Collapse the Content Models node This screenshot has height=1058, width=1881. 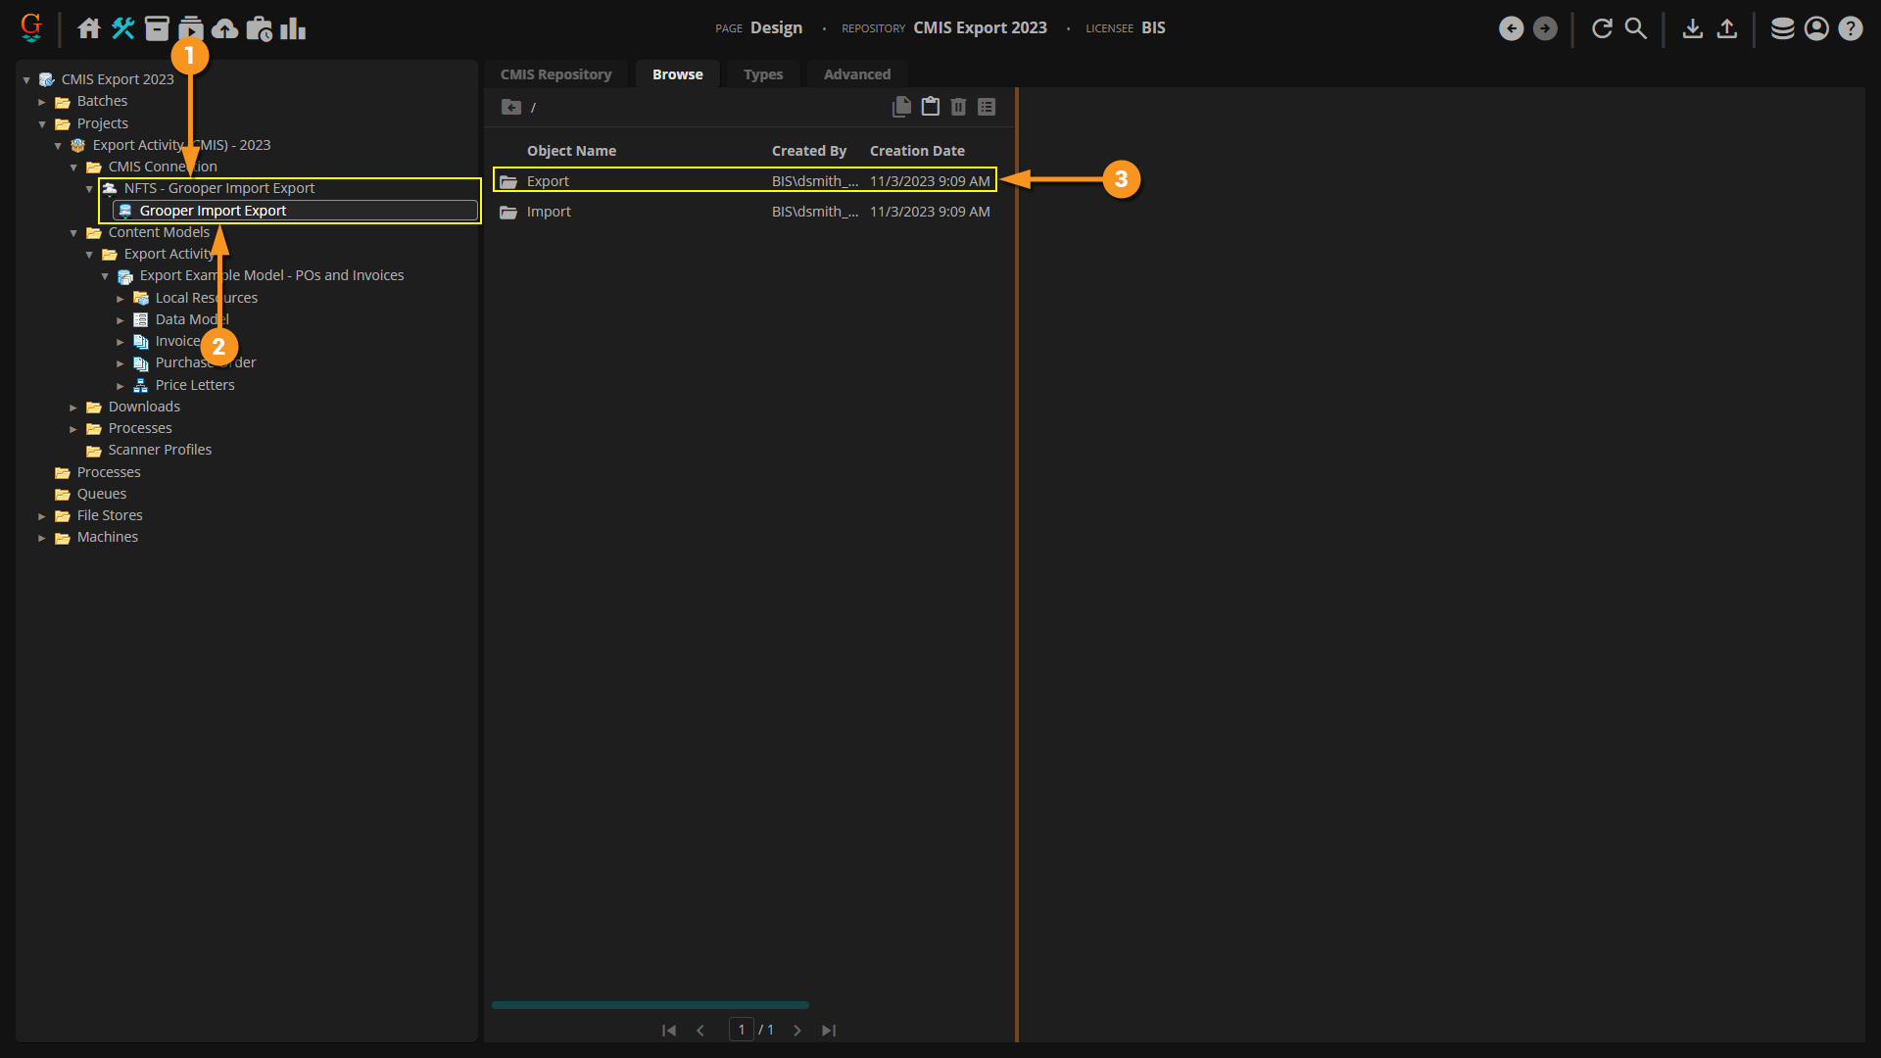(73, 233)
